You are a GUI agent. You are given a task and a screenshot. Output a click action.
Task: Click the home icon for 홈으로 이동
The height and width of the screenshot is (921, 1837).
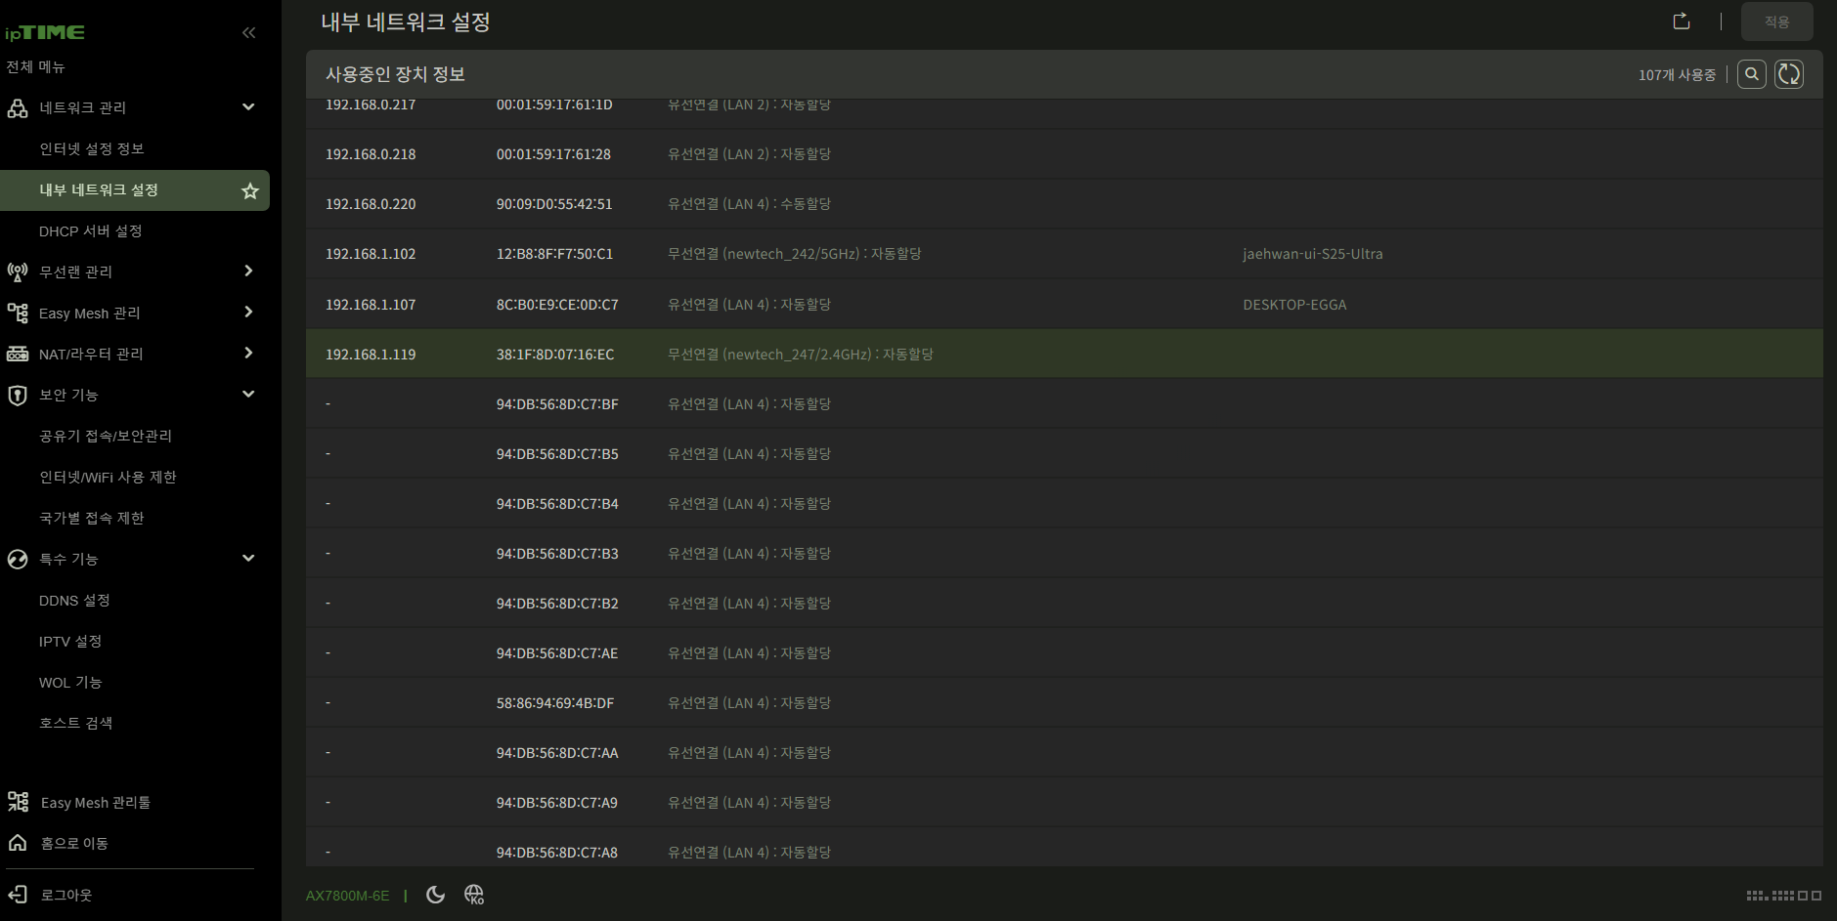coord(18,843)
